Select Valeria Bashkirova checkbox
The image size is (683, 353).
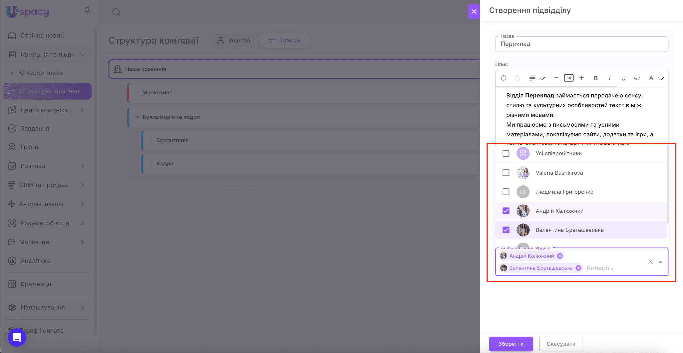(506, 173)
